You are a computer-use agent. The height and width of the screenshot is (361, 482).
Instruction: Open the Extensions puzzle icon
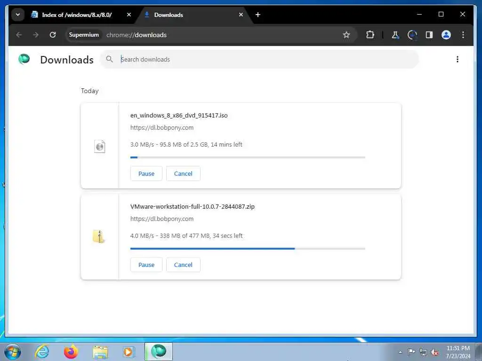pos(370,35)
